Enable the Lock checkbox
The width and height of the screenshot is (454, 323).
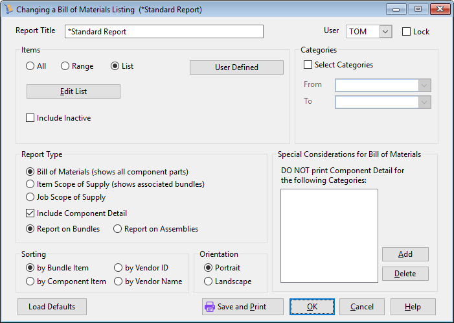coord(407,31)
